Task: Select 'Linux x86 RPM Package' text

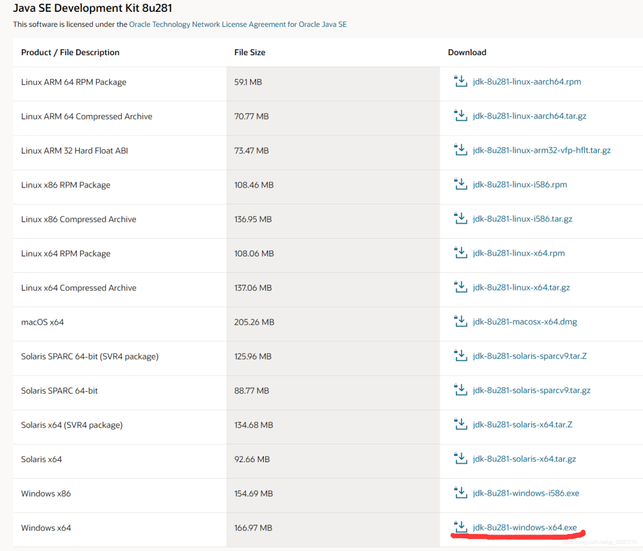Action: pos(66,185)
